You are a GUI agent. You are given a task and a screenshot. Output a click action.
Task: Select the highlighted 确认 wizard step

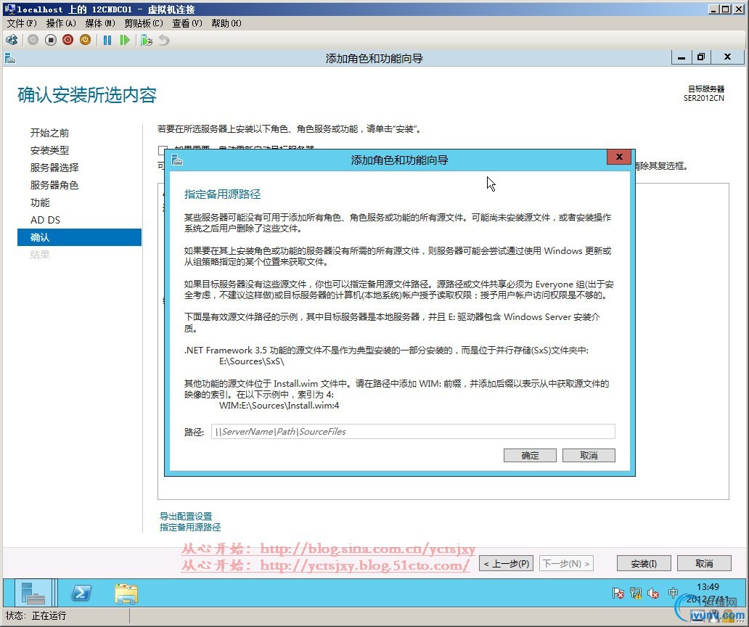point(79,237)
